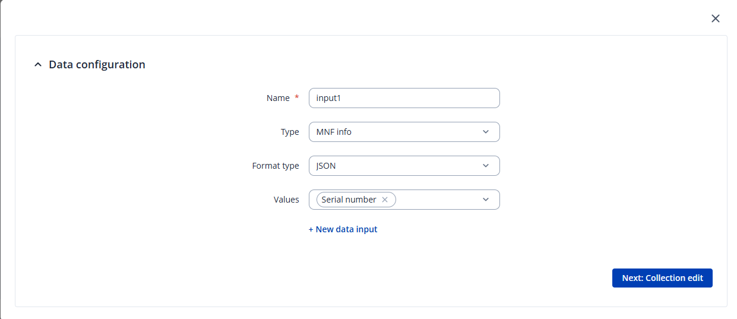This screenshot has width=737, height=319.
Task: Expand Values list using its chevron arrow
Action: 486,200
